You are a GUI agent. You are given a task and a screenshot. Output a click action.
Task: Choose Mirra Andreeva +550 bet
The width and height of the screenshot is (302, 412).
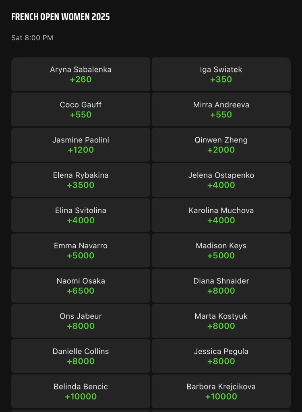[221, 109]
